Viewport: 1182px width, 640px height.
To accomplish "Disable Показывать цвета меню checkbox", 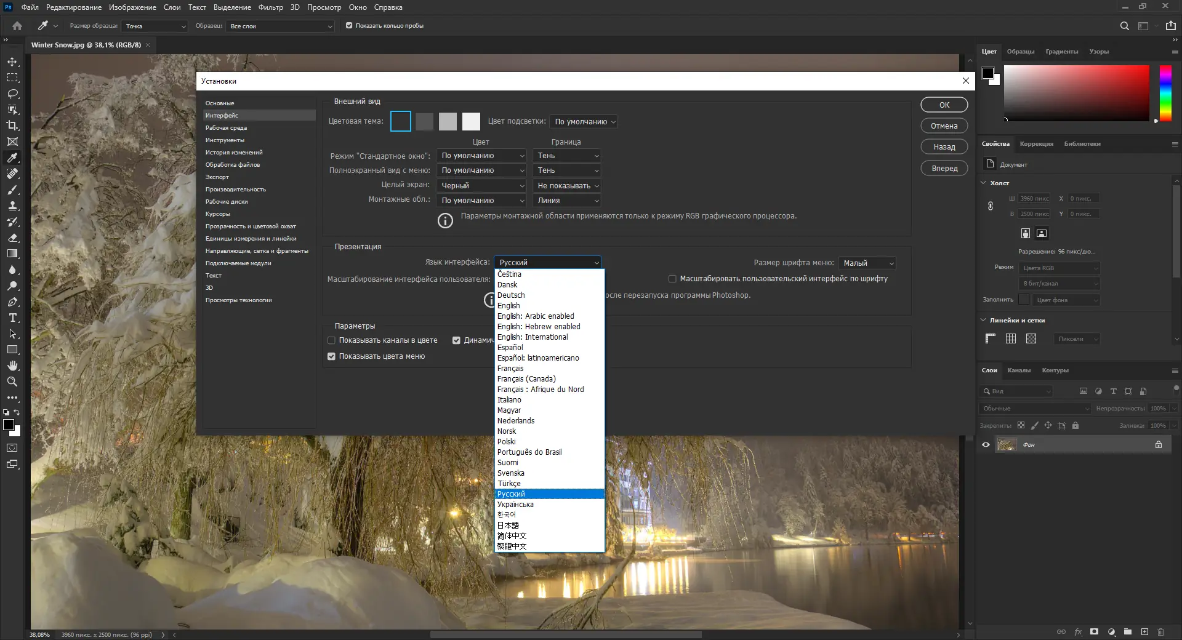I will click(x=331, y=356).
